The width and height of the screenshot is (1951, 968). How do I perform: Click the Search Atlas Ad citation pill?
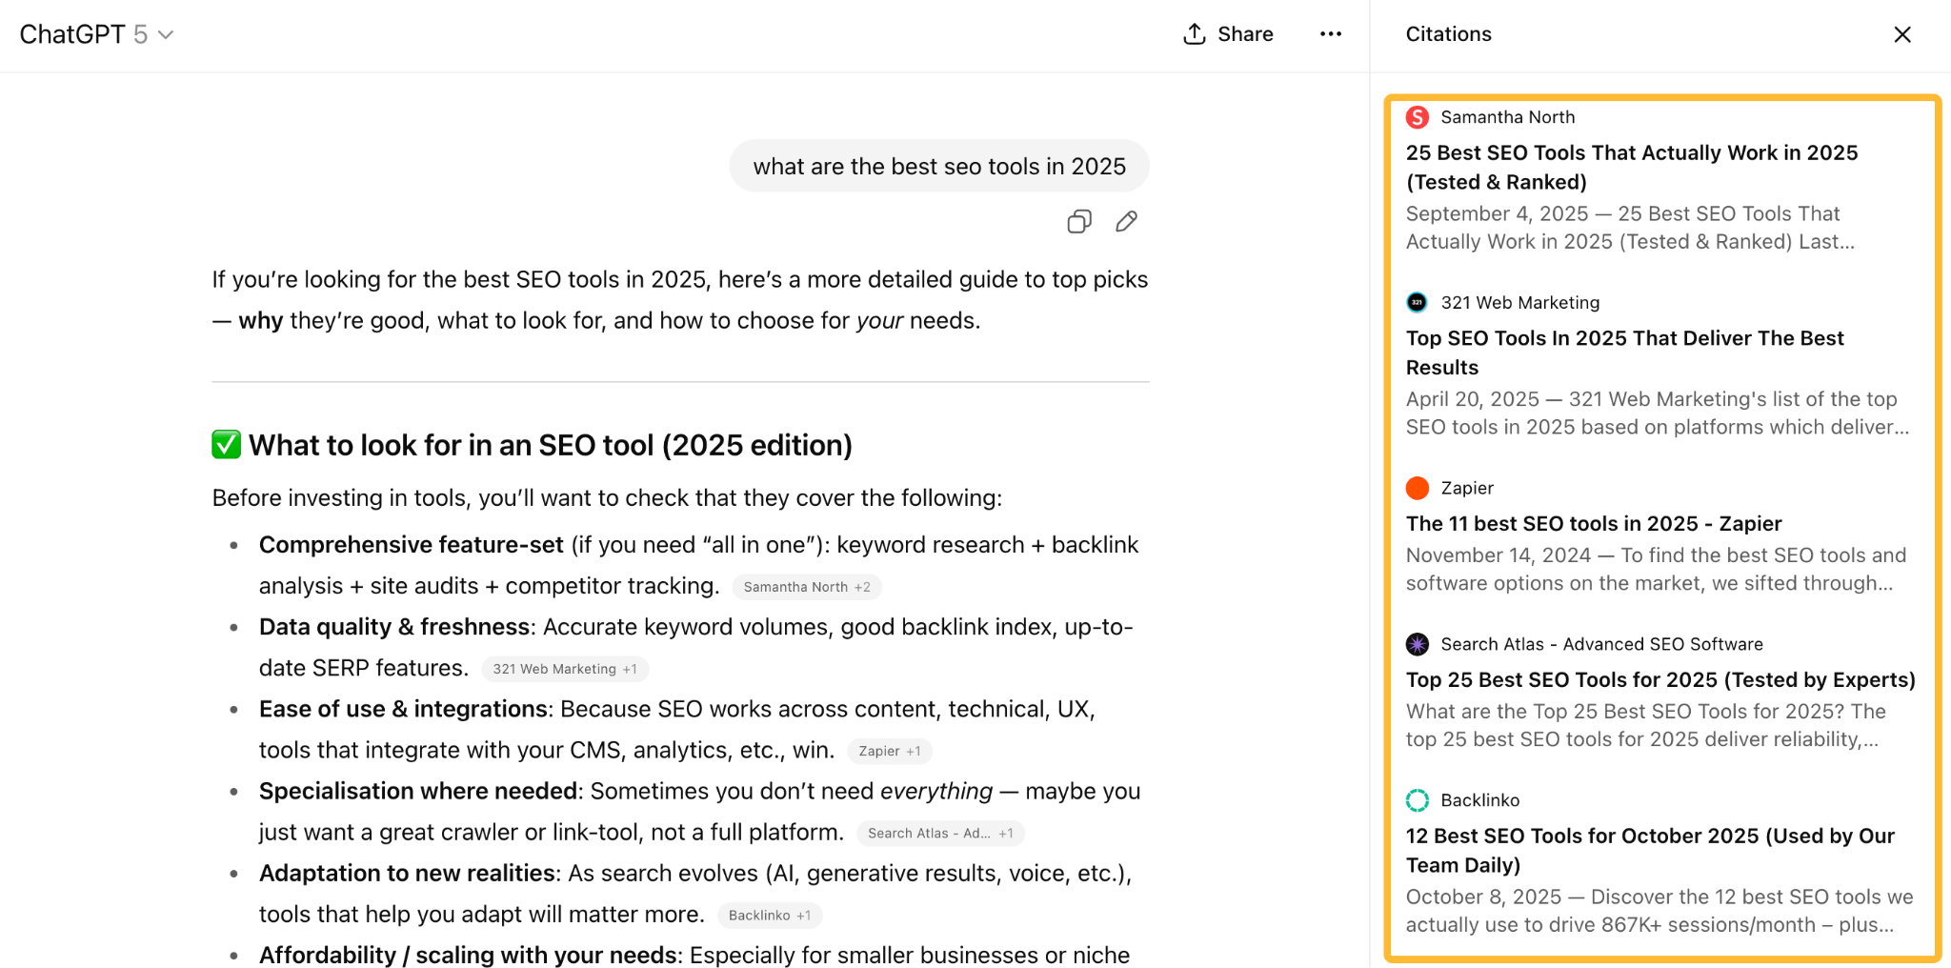pos(939,832)
